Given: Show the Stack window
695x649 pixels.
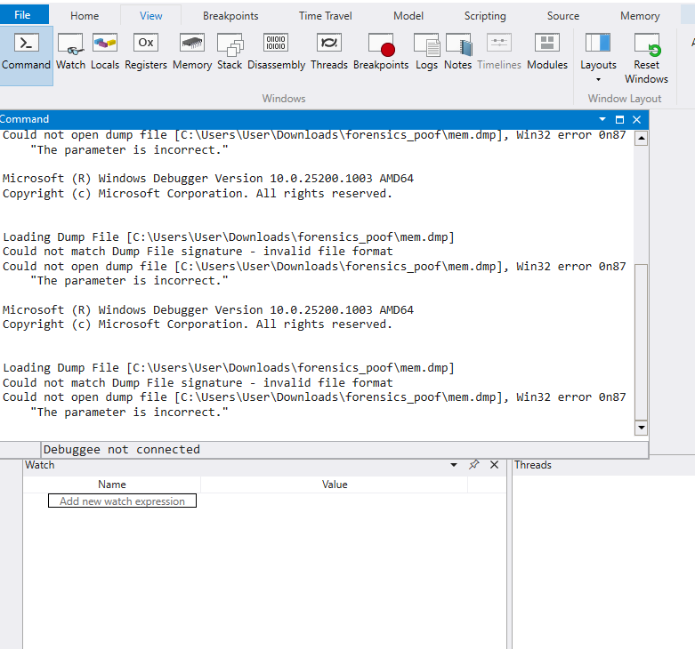Looking at the screenshot, I should pos(230,52).
